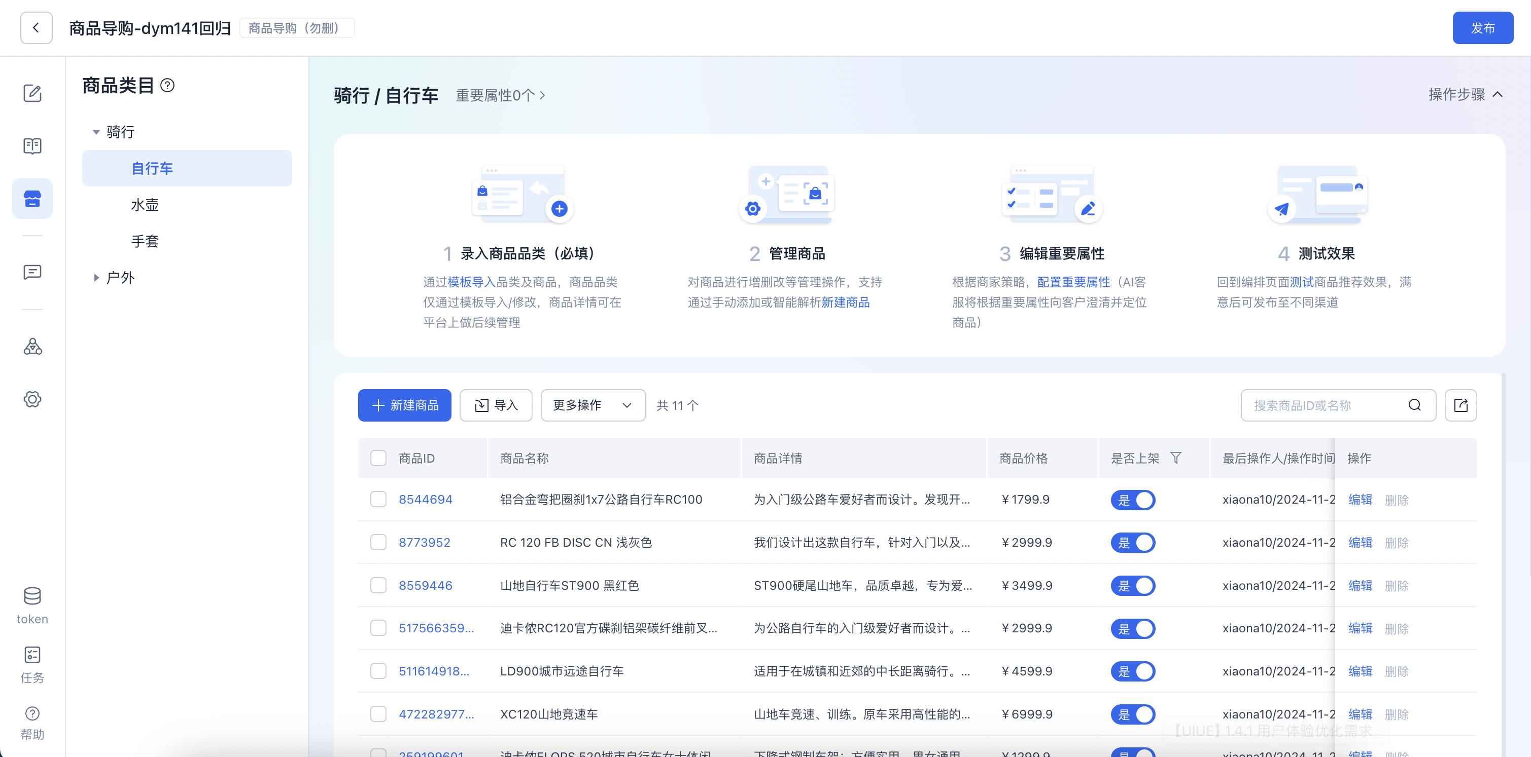This screenshot has width=1531, height=757.
Task: Click the export icon beside search box
Action: [x=1460, y=405]
